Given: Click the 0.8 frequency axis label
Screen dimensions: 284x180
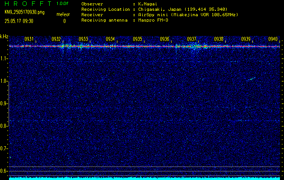Looking at the screenshot, I should pyautogui.click(x=4, y=126).
